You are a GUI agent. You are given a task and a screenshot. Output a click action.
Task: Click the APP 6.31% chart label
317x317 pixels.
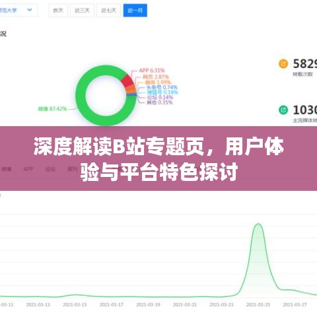tap(152, 71)
